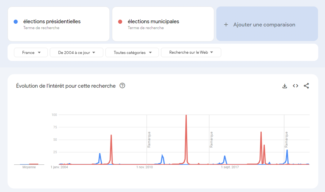Click Ajouter une comparaison

click(x=264, y=25)
